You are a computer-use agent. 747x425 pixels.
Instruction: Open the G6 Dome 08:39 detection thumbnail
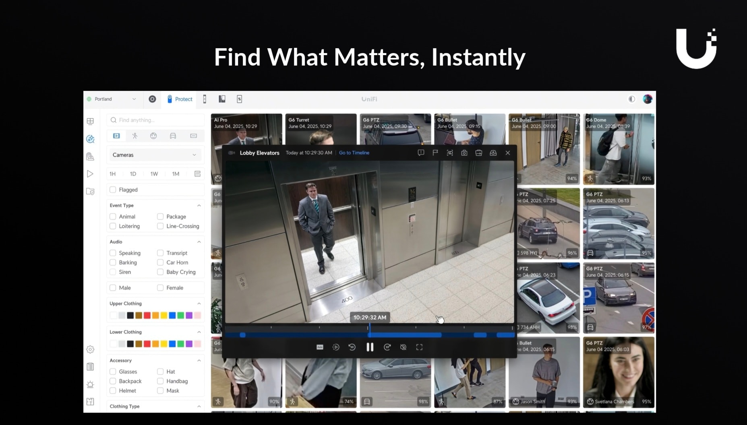click(619, 149)
